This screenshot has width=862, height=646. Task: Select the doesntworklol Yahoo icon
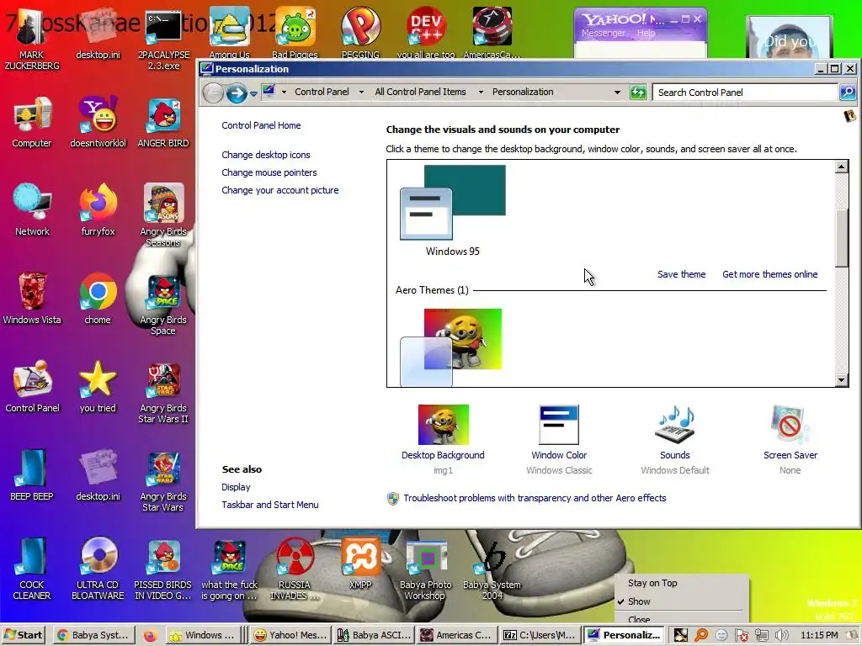tap(98, 122)
